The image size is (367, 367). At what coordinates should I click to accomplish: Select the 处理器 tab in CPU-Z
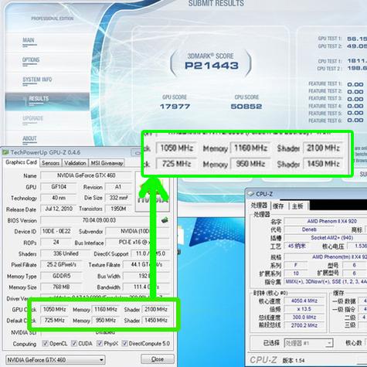tap(259, 206)
